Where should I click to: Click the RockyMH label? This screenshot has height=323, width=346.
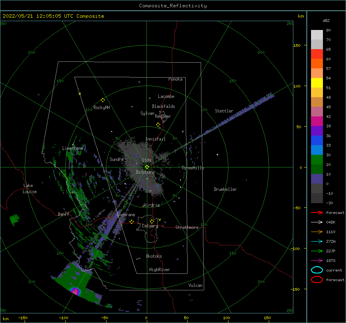pyautogui.click(x=101, y=108)
